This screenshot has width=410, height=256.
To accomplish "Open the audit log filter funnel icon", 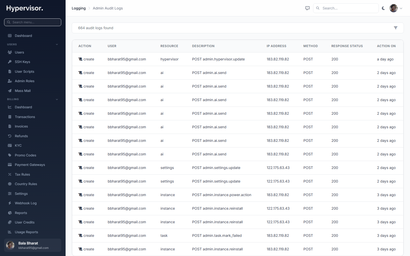I will coord(396,28).
